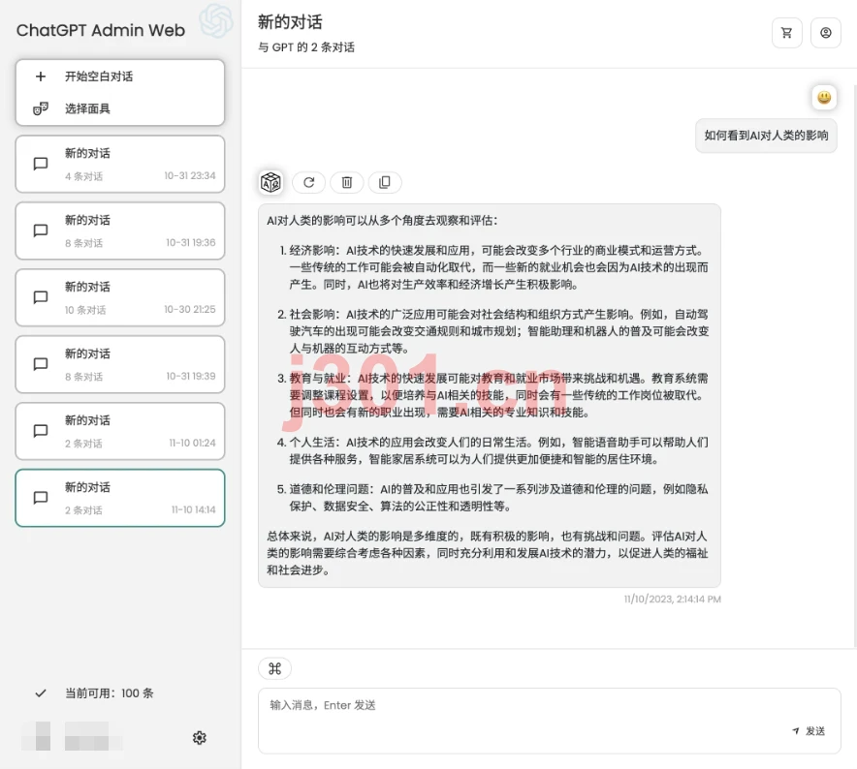The width and height of the screenshot is (857, 769).
Task: Click the send arrow icon
Action: point(796,731)
